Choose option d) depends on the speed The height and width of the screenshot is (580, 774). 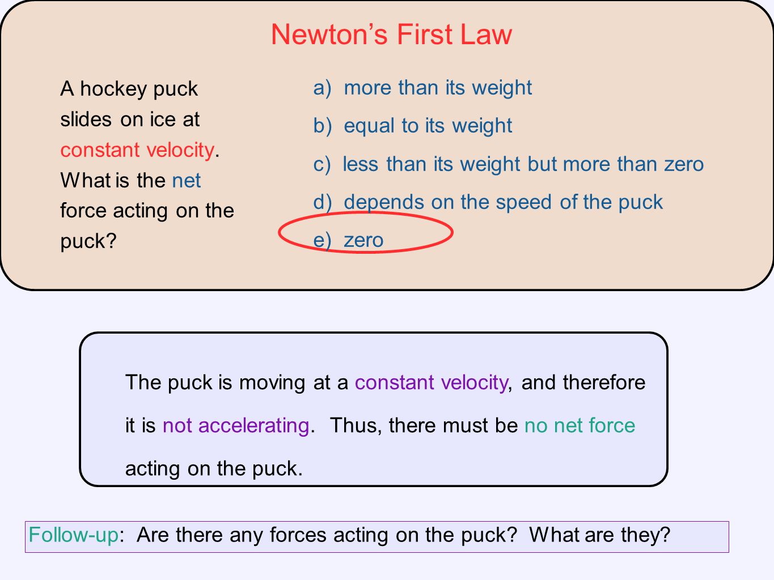pyautogui.click(x=488, y=202)
